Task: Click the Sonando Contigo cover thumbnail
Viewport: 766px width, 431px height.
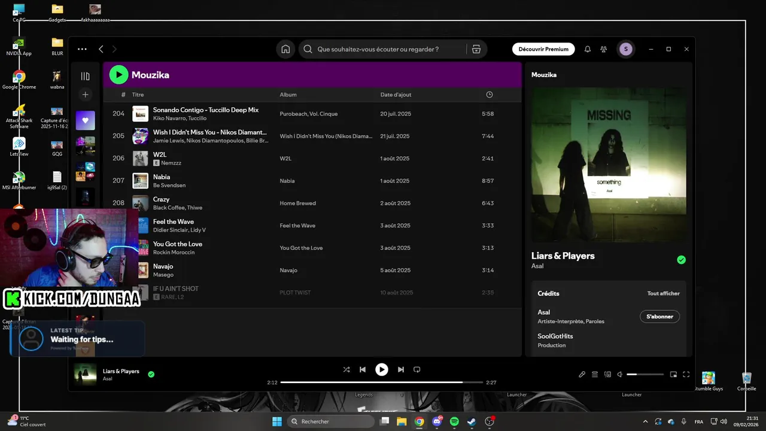Action: point(140,114)
